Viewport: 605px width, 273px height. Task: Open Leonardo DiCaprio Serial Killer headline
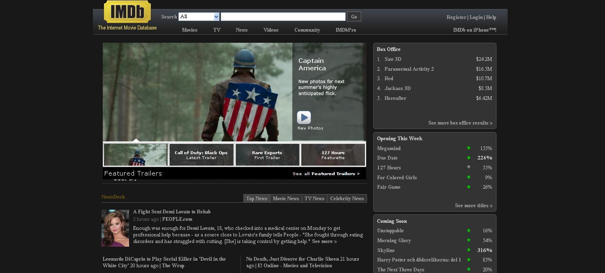pos(164,262)
